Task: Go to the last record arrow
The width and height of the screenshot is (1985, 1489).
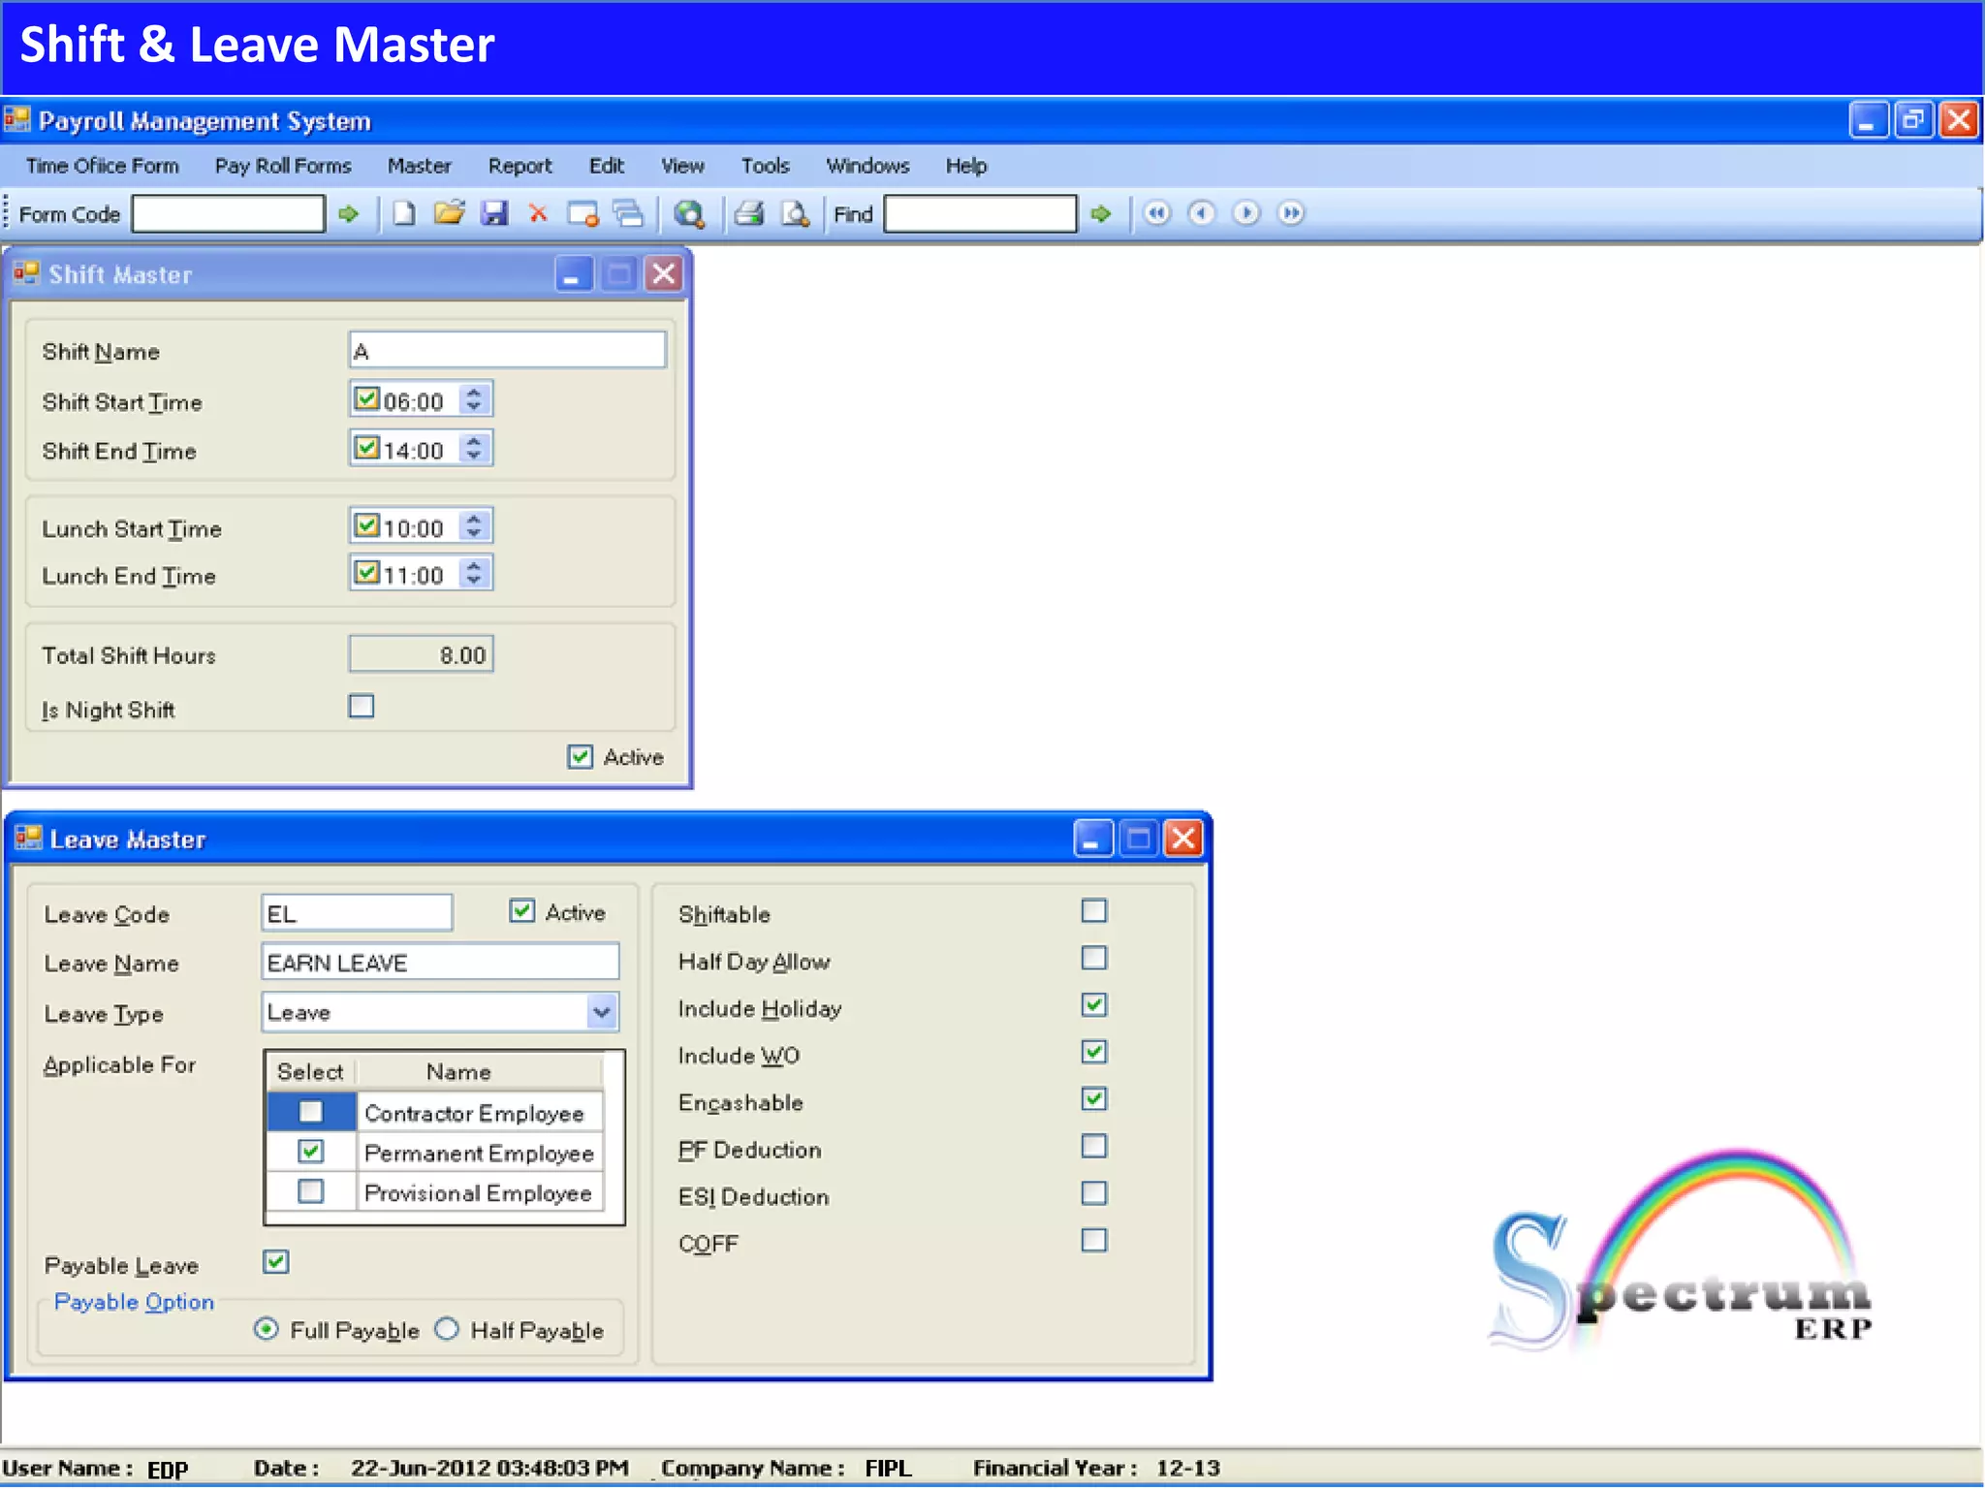Action: coord(1290,213)
